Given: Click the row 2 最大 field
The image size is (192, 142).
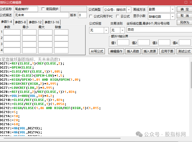Looking at the screenshot, I should pyautogui.click(x=45, y=38).
